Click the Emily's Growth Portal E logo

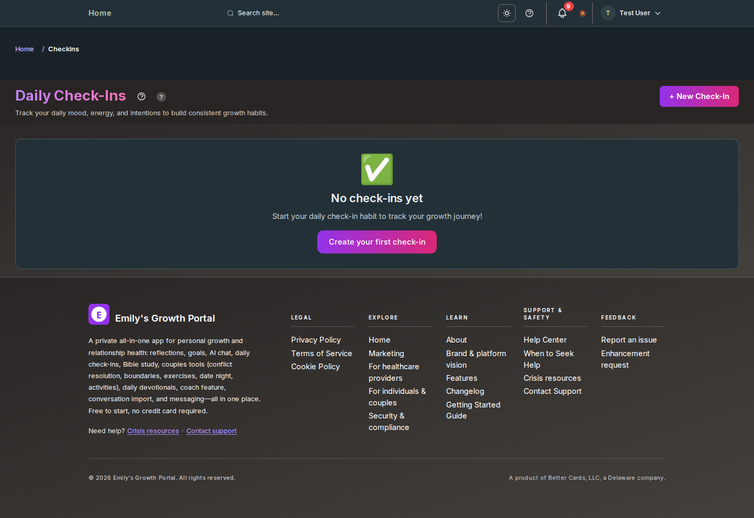pyautogui.click(x=99, y=314)
